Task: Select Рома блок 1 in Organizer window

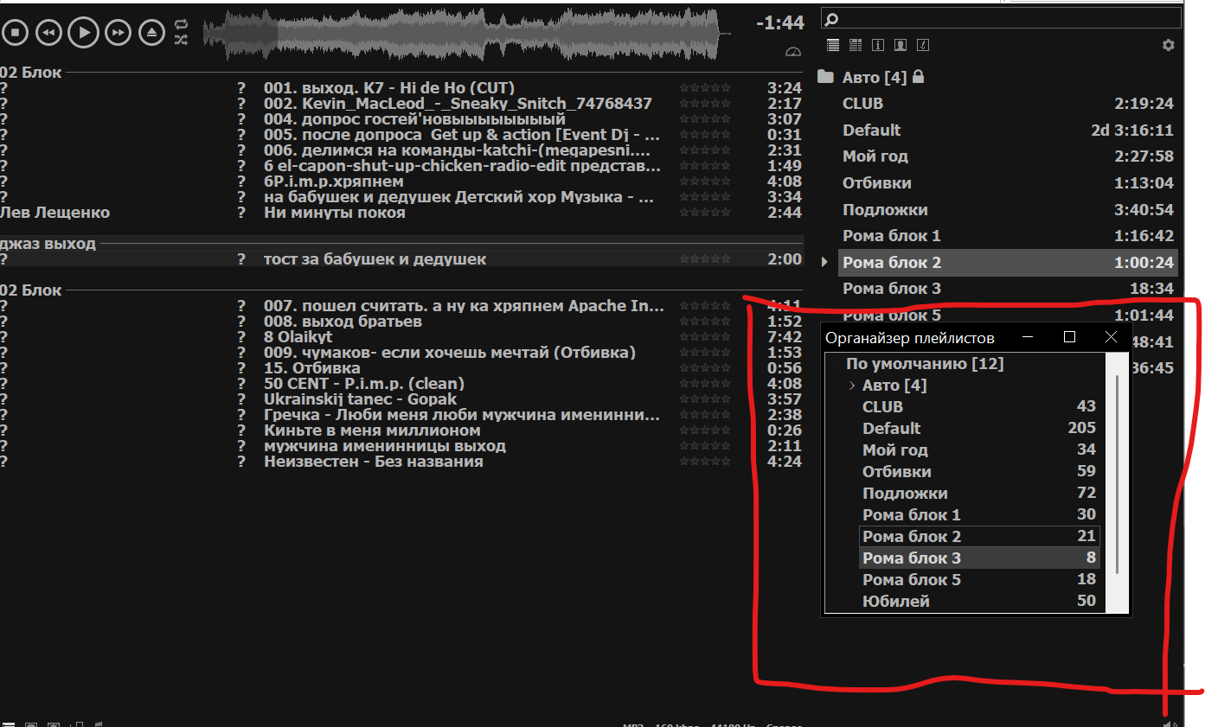Action: click(x=979, y=514)
